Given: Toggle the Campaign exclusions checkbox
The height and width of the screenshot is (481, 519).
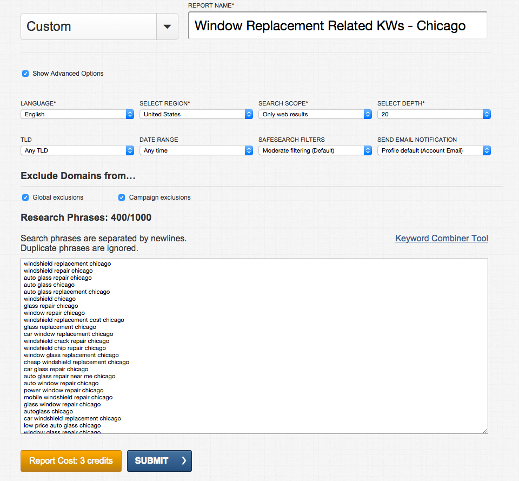Looking at the screenshot, I should tap(122, 197).
